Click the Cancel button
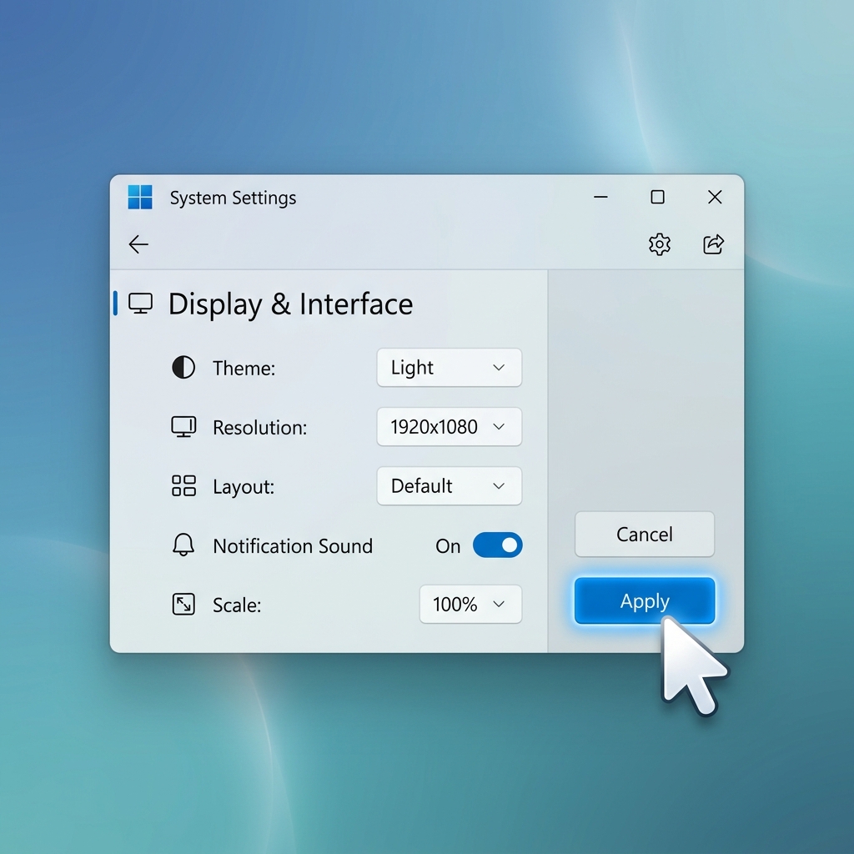 (644, 534)
